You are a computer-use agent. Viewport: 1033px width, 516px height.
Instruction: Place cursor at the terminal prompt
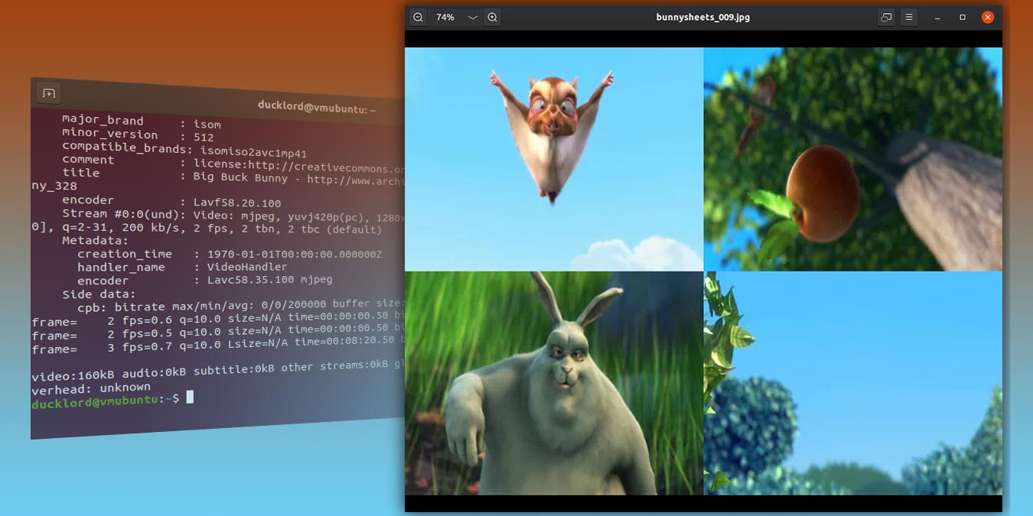(x=187, y=398)
